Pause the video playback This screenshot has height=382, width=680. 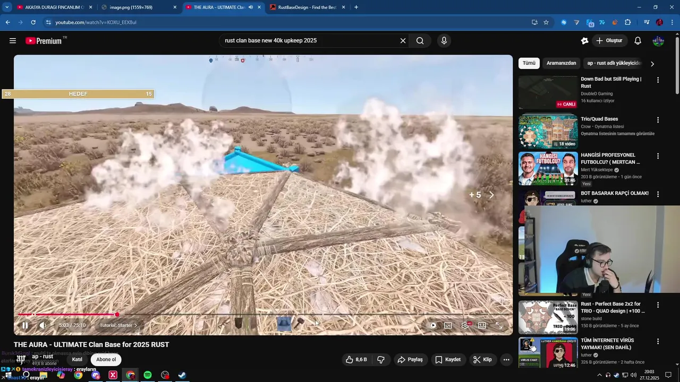[25, 325]
